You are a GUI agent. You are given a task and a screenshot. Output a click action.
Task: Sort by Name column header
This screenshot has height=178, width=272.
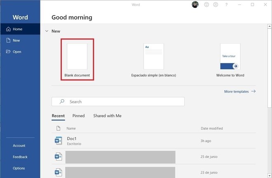pos(71,128)
